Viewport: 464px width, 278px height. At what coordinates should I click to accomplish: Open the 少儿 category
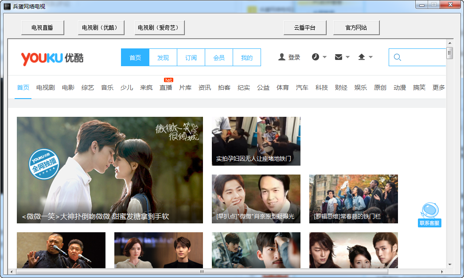[127, 87]
